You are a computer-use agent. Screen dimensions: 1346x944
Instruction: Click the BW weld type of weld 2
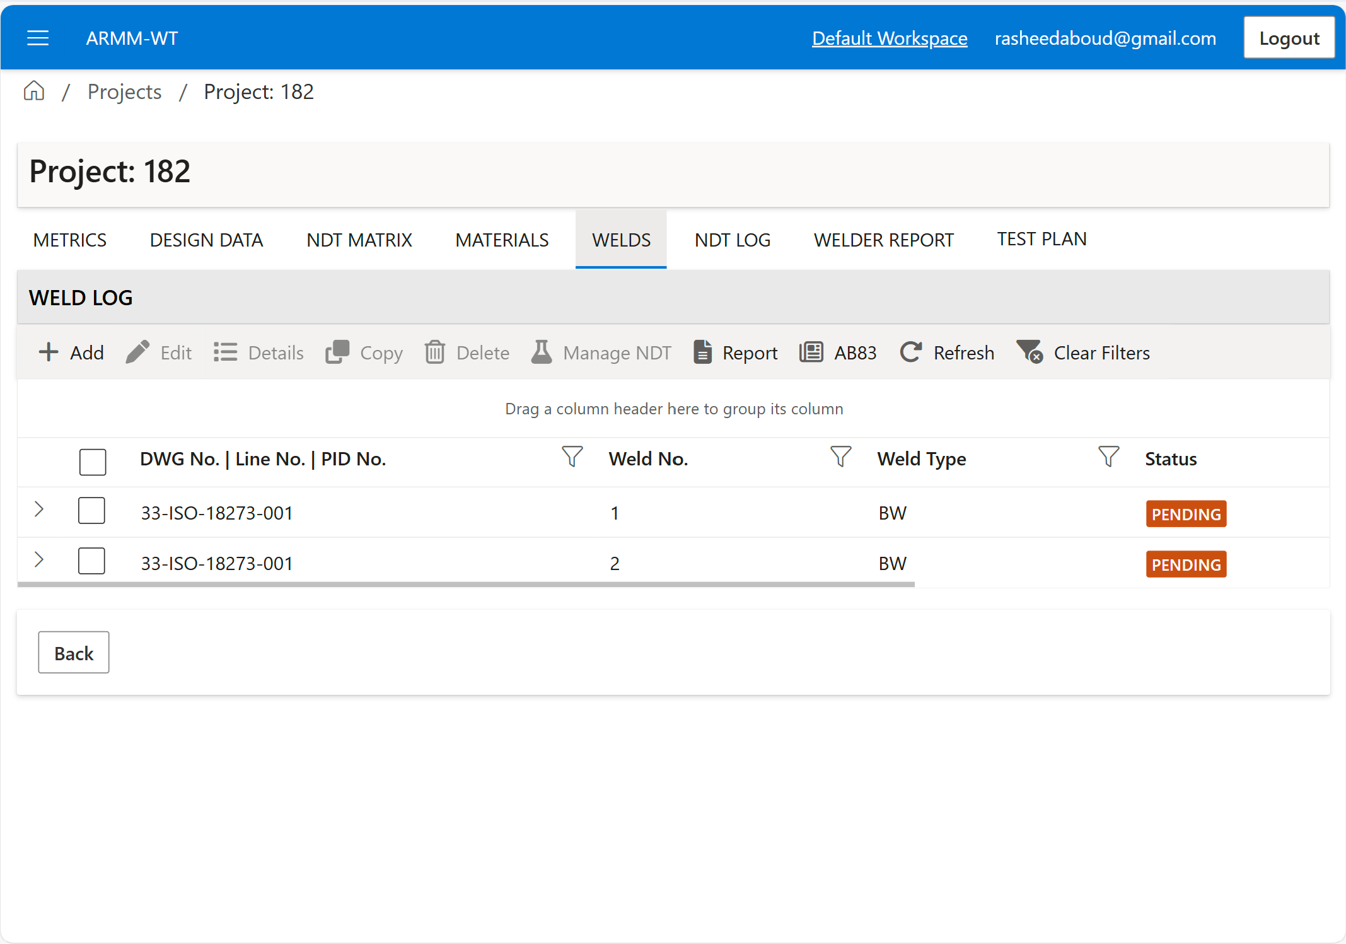click(x=893, y=564)
